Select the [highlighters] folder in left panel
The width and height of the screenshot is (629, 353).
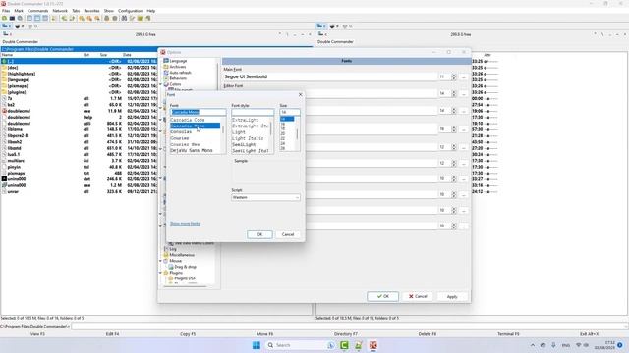(x=22, y=74)
